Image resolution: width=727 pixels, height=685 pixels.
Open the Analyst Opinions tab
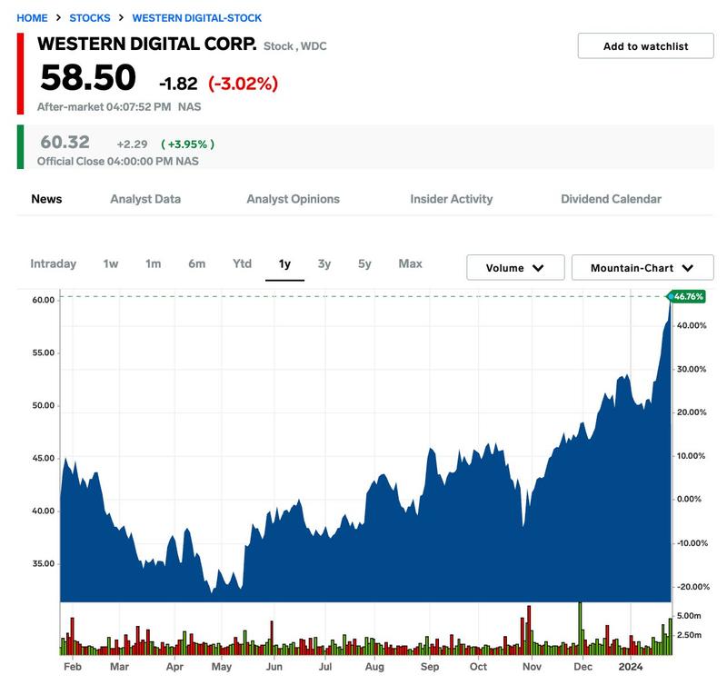point(293,199)
